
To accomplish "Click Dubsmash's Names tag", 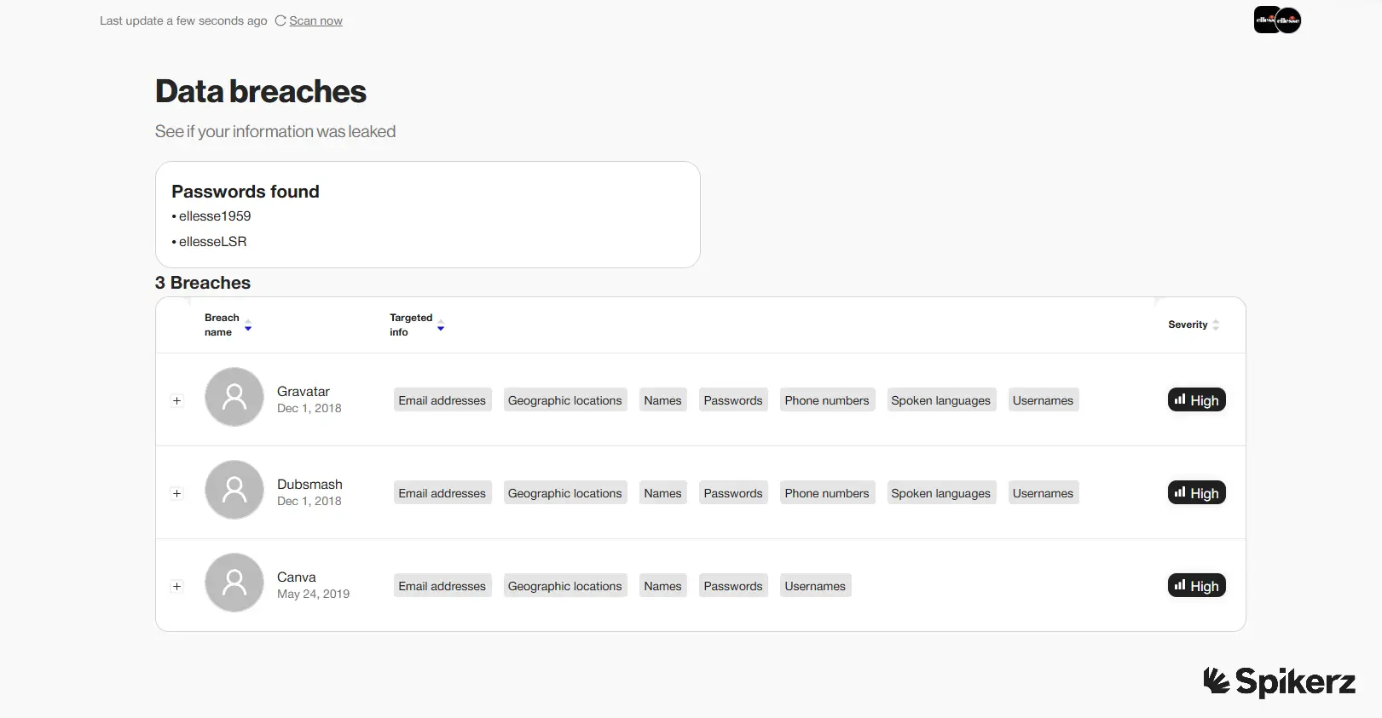I will coord(663,493).
